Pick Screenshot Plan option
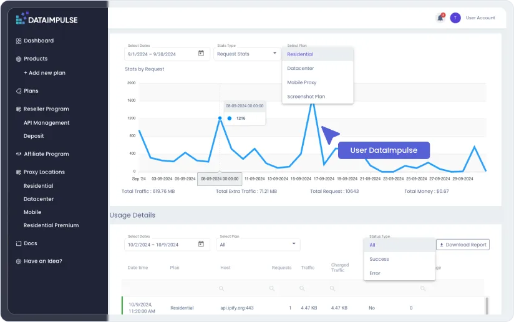The height and width of the screenshot is (322, 514). pos(318,96)
